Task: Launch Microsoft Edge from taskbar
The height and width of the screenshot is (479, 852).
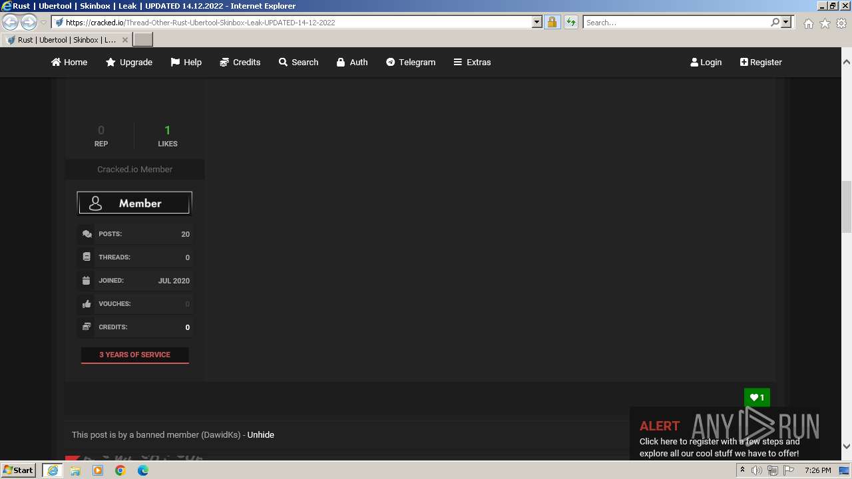Action: (x=143, y=470)
